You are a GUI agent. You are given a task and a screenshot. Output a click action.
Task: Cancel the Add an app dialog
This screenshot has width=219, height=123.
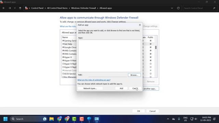[x=135, y=88]
